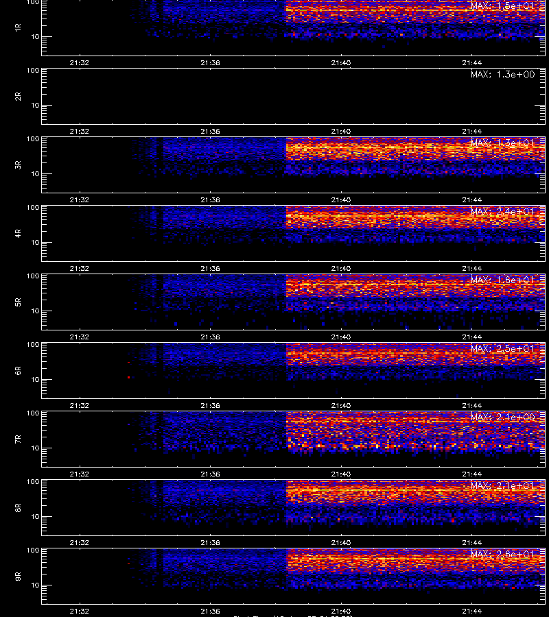Select the 'MAX: 1.6e+01' label in 5R panel
This screenshot has width=549, height=617.
pos(503,280)
